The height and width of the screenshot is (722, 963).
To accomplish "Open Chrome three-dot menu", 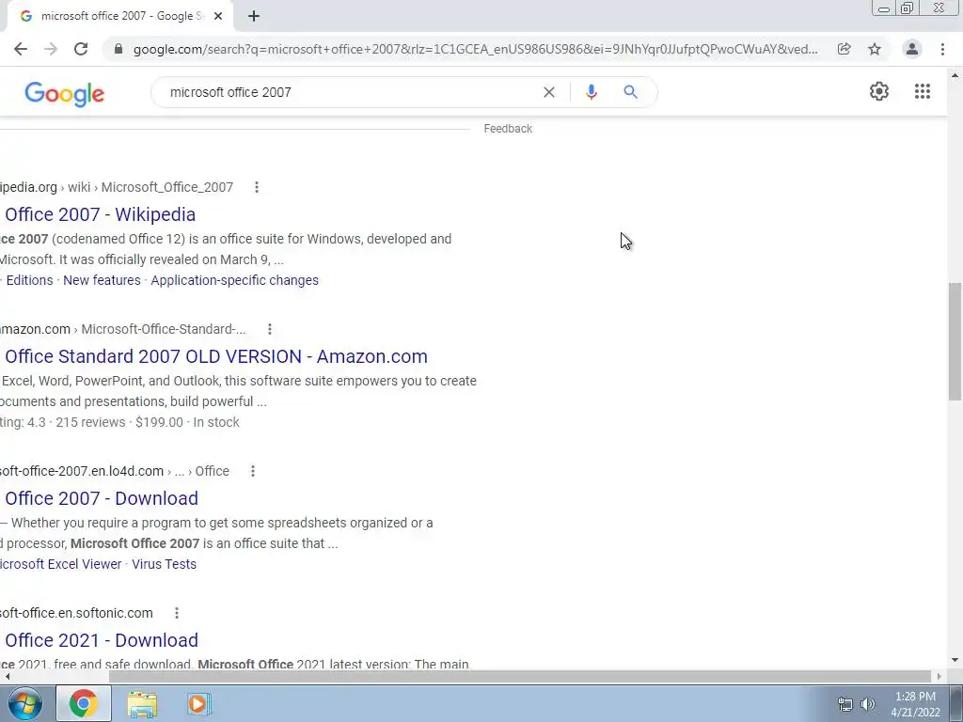I will (942, 49).
